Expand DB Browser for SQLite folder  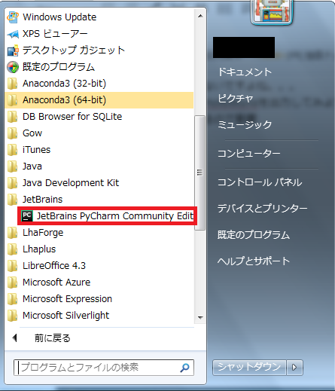[x=99, y=117]
